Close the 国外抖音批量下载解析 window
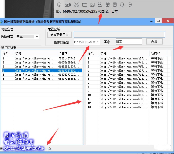The image size is (174, 154). [168, 21]
